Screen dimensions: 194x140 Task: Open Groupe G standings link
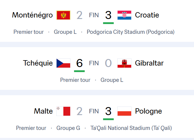coord(68,128)
